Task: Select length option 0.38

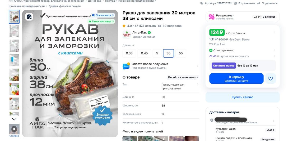Action: (x=129, y=53)
